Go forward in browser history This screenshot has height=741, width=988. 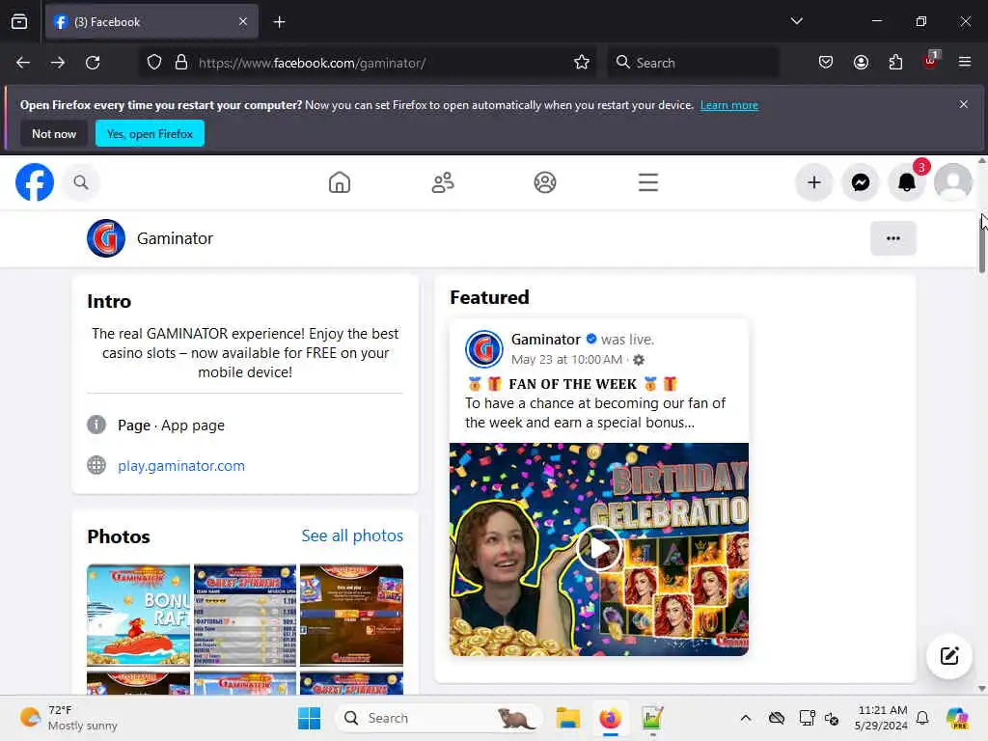[x=58, y=63]
